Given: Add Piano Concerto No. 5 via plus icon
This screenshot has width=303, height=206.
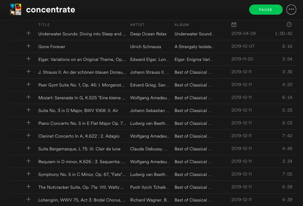Looking at the screenshot, I should [28, 123].
